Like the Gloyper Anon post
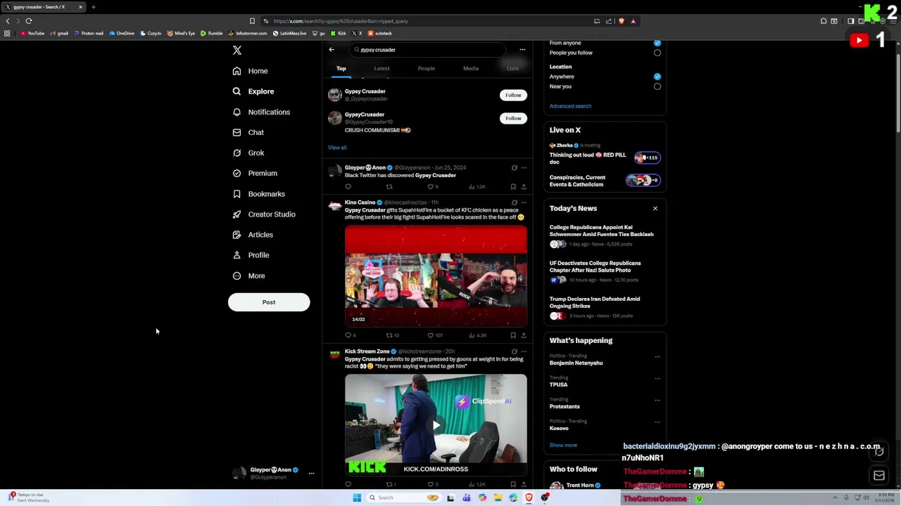901x506 pixels. click(x=431, y=187)
